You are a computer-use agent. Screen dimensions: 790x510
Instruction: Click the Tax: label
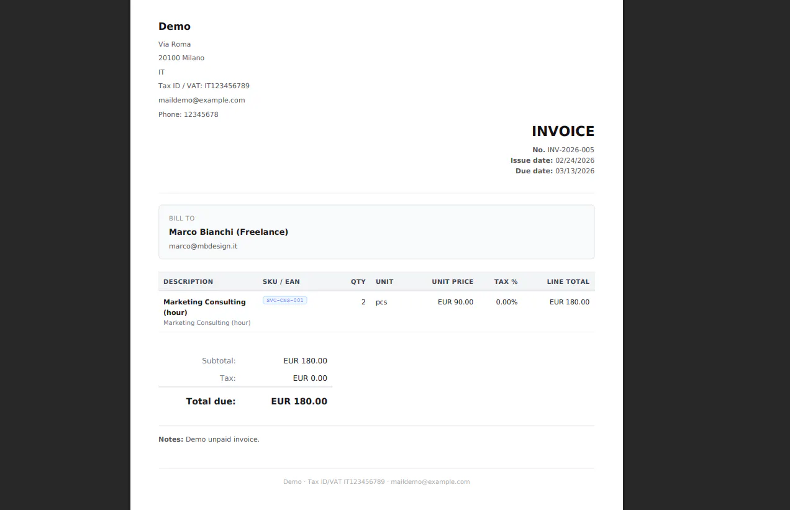click(x=228, y=378)
